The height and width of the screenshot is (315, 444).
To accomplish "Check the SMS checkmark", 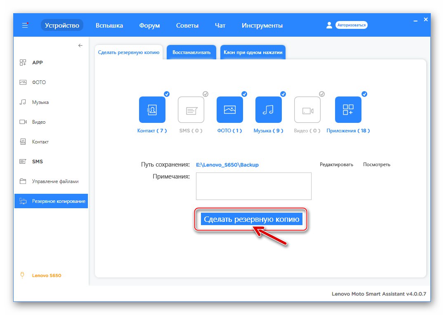I will pos(205,94).
